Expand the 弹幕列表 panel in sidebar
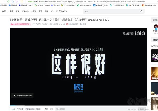Screen dimensions: 158x111 [x=155, y=40]
